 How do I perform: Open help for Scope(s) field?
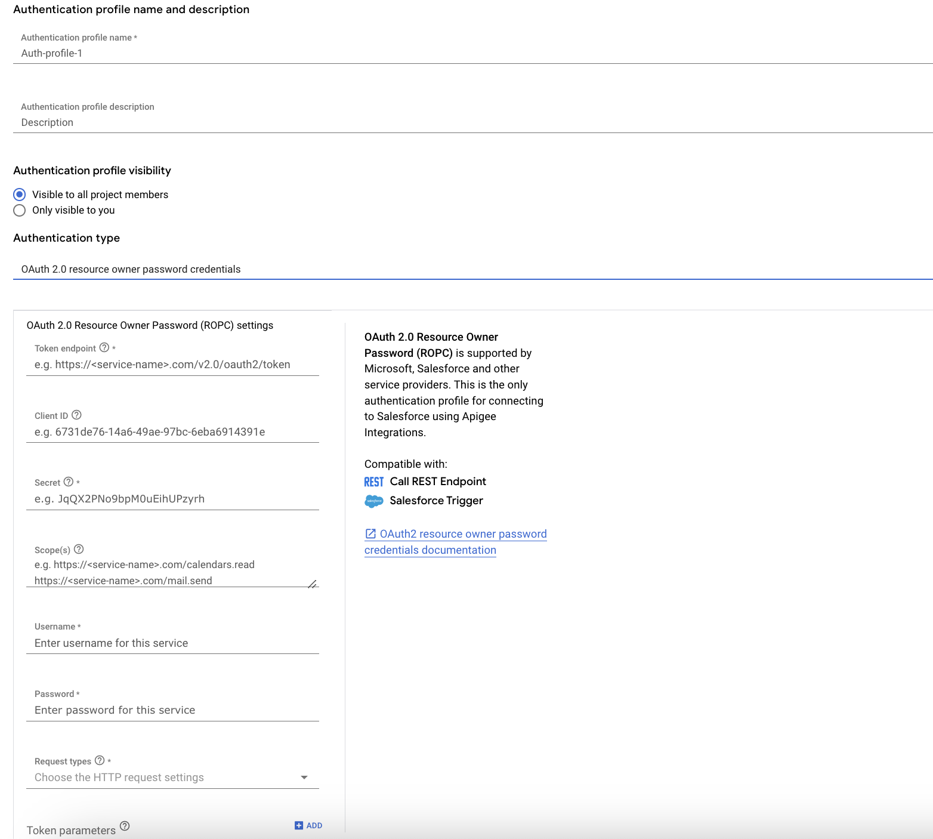[x=79, y=549]
